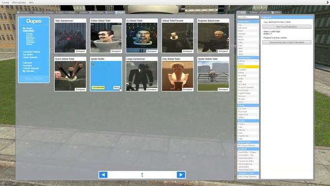Click the tool search filter field
330x186 pixels.
[248, 17]
